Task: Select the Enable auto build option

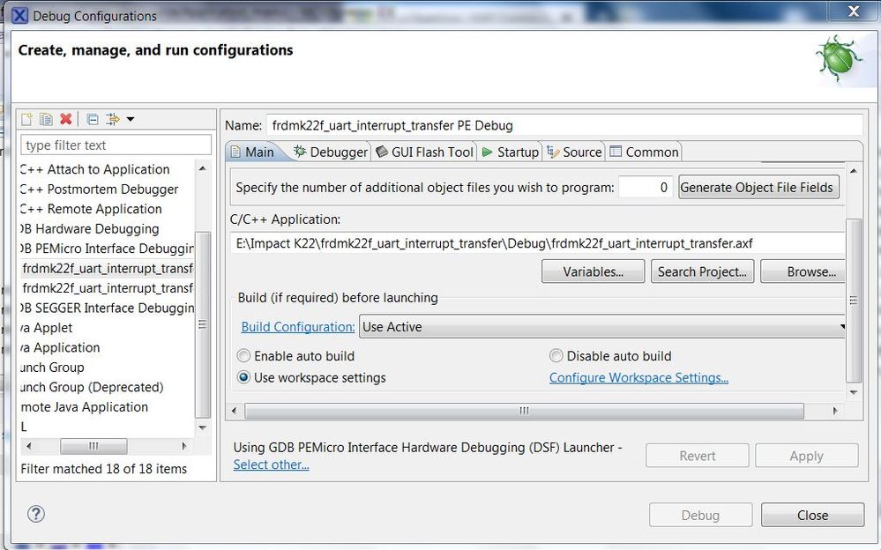Action: coord(244,356)
